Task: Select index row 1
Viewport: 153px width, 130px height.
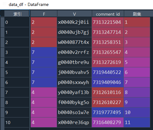Action: tap(17, 32)
